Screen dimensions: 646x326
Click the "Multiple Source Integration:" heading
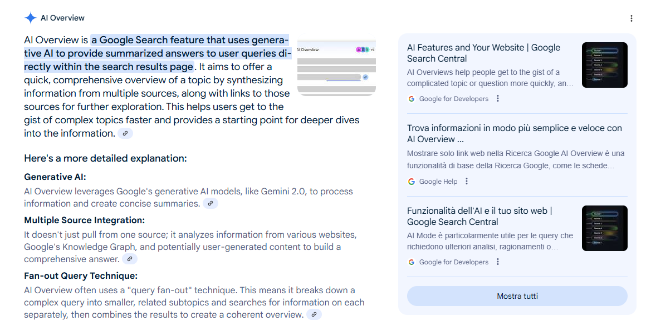coord(85,220)
